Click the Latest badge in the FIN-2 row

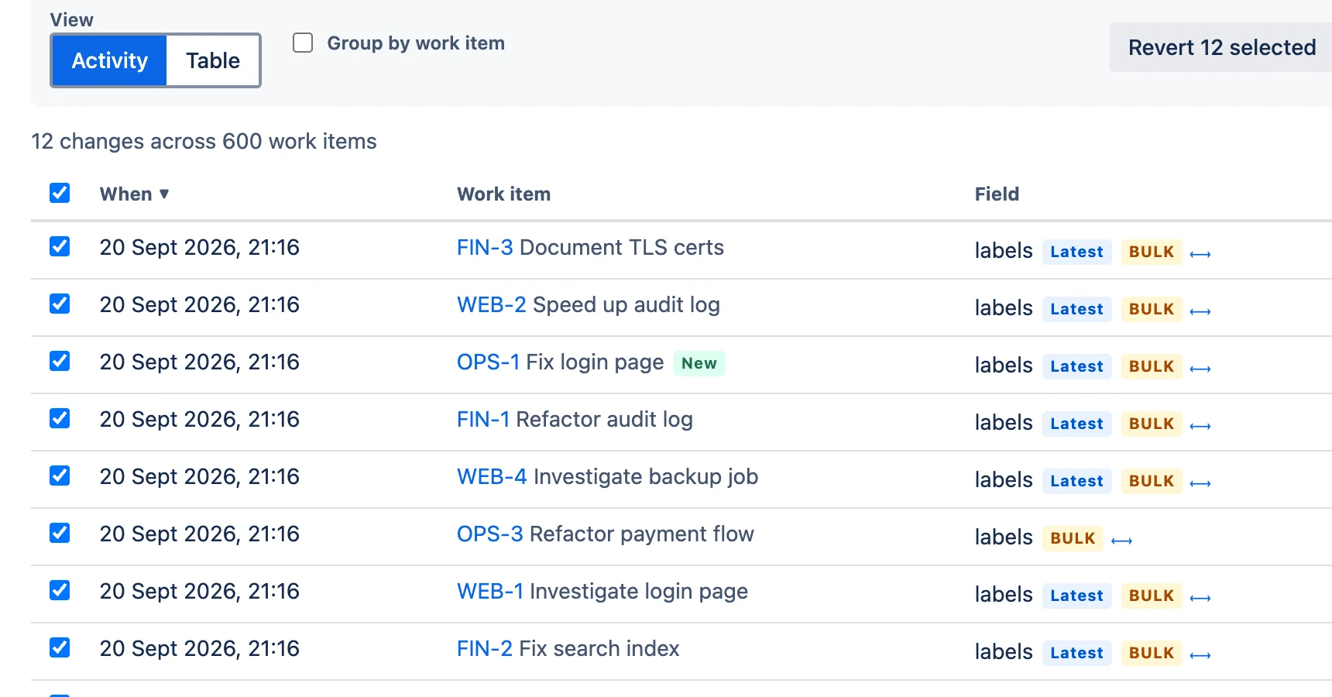pos(1076,653)
